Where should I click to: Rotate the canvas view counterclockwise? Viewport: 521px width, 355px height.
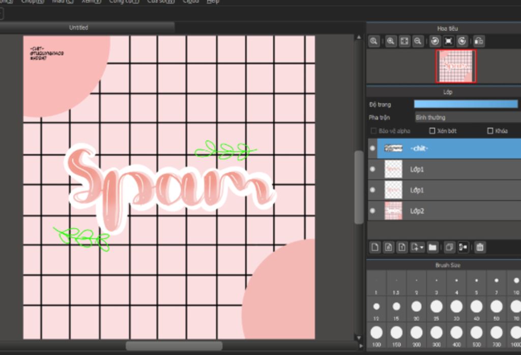coord(435,41)
